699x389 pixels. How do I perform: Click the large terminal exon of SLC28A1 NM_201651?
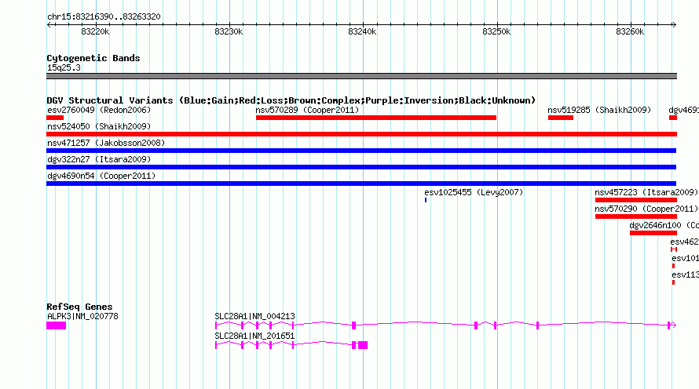point(363,345)
